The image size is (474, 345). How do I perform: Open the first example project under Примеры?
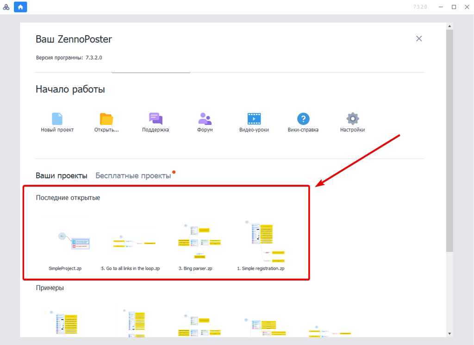click(x=65, y=324)
